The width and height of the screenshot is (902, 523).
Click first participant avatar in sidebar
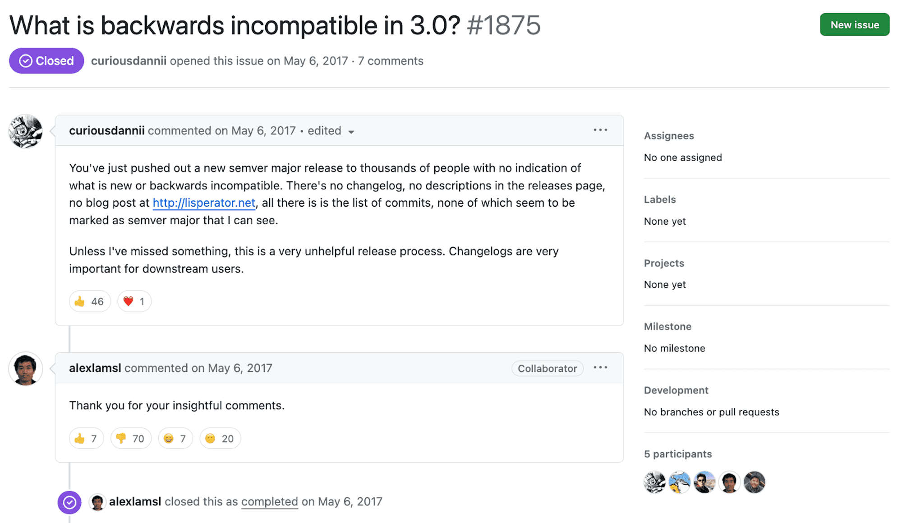pos(654,482)
